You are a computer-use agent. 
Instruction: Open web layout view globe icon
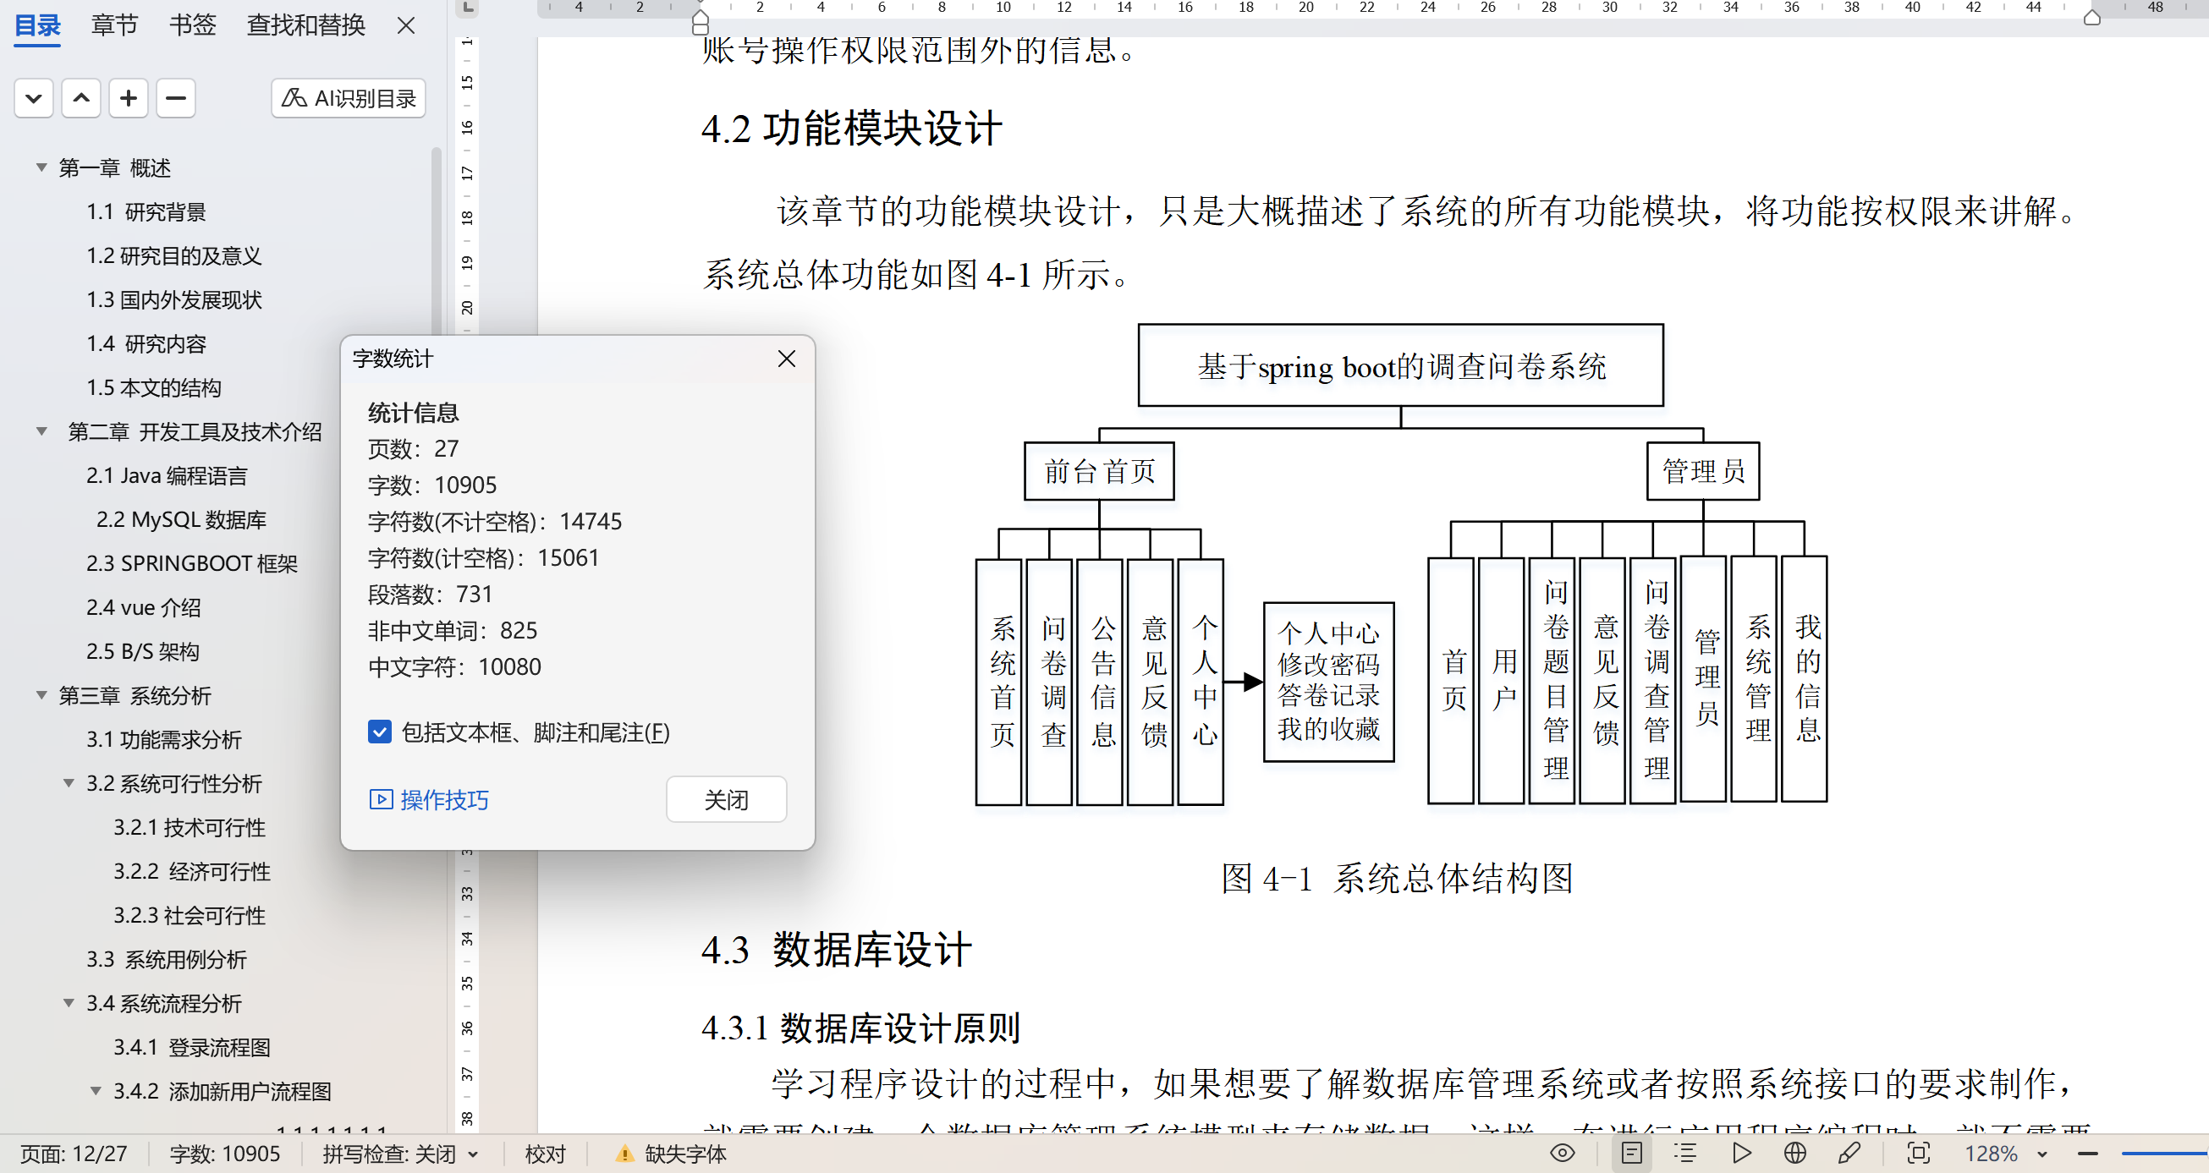tap(1794, 1154)
